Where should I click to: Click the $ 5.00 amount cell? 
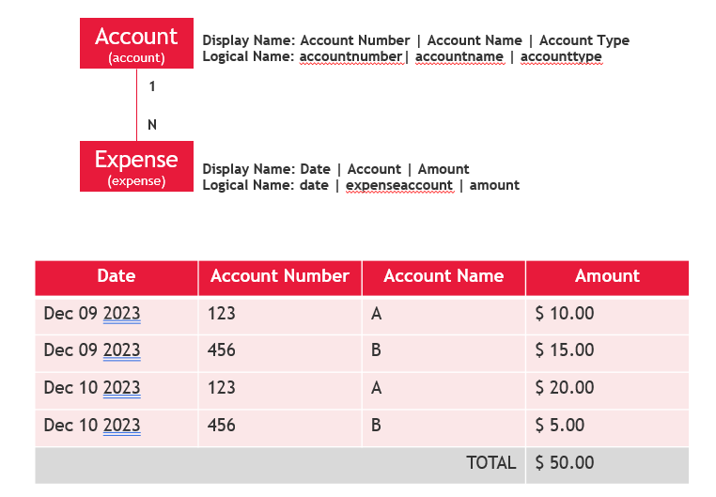(560, 426)
